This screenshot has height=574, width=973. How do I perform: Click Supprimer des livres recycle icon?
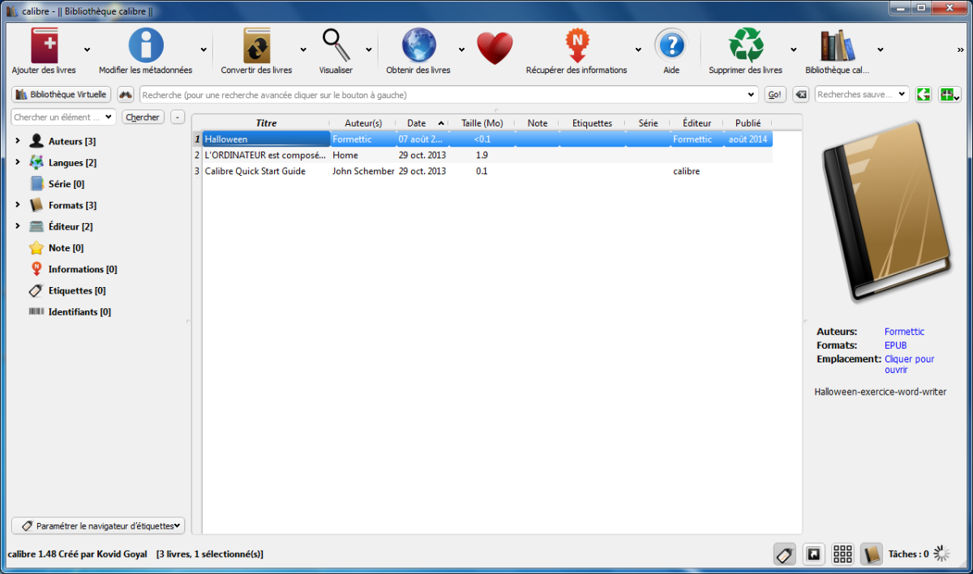745,45
